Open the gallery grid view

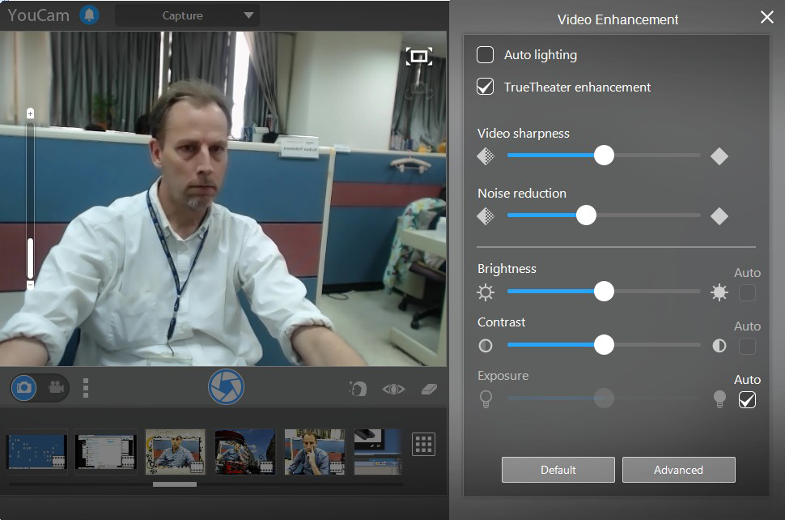click(x=423, y=444)
